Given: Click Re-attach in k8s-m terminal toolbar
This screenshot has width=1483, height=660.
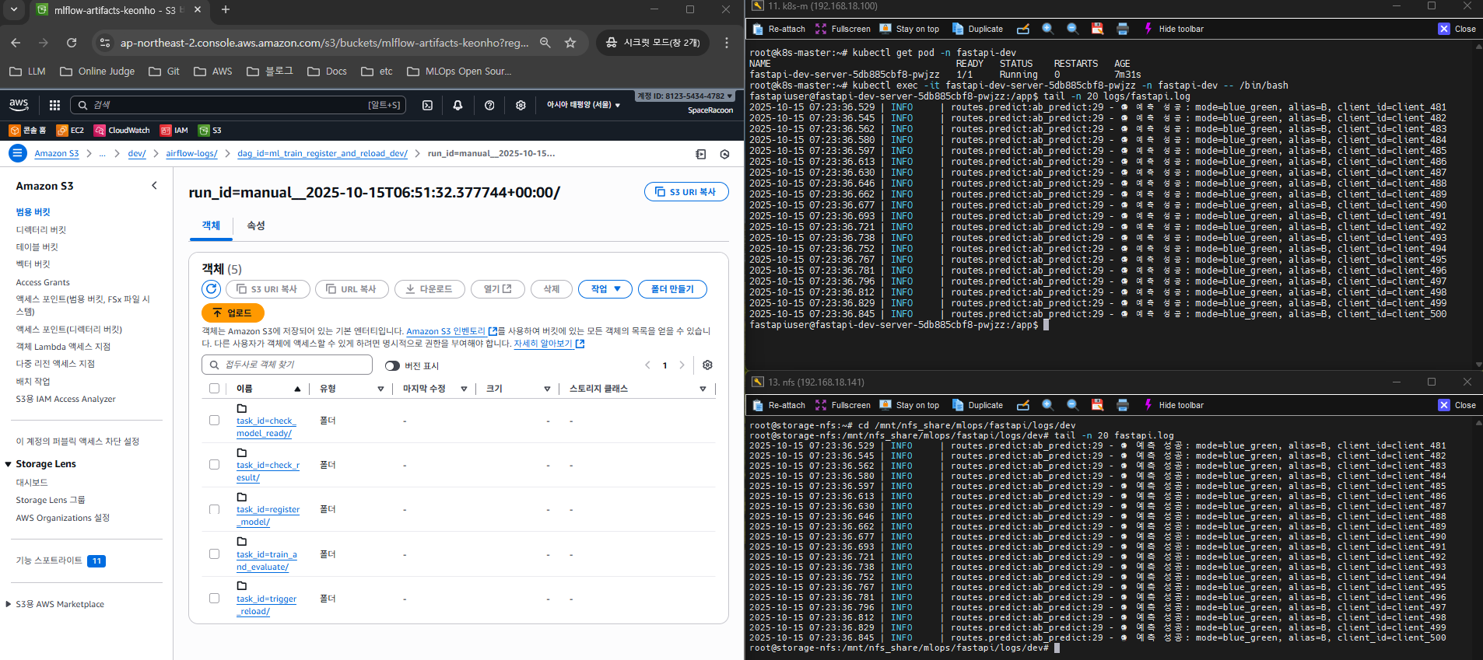Looking at the screenshot, I should tap(779, 29).
